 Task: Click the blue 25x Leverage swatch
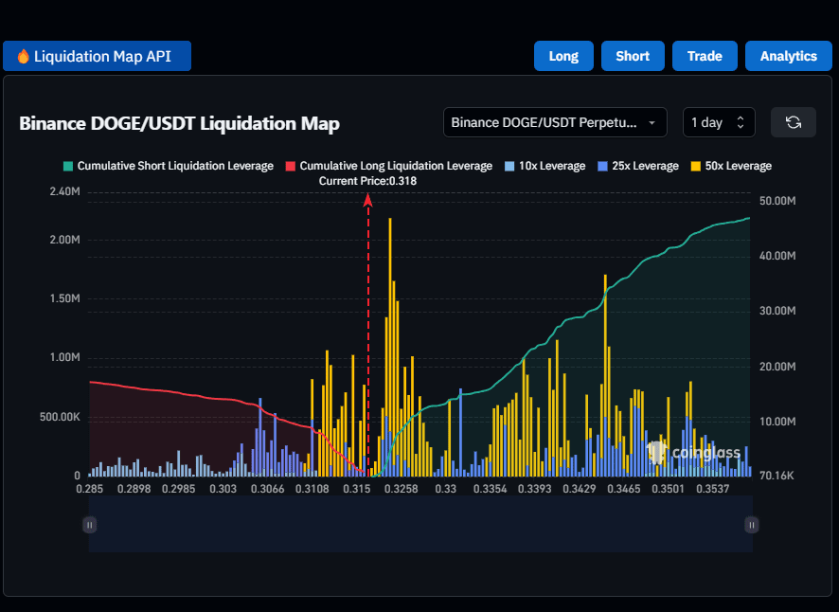click(602, 166)
